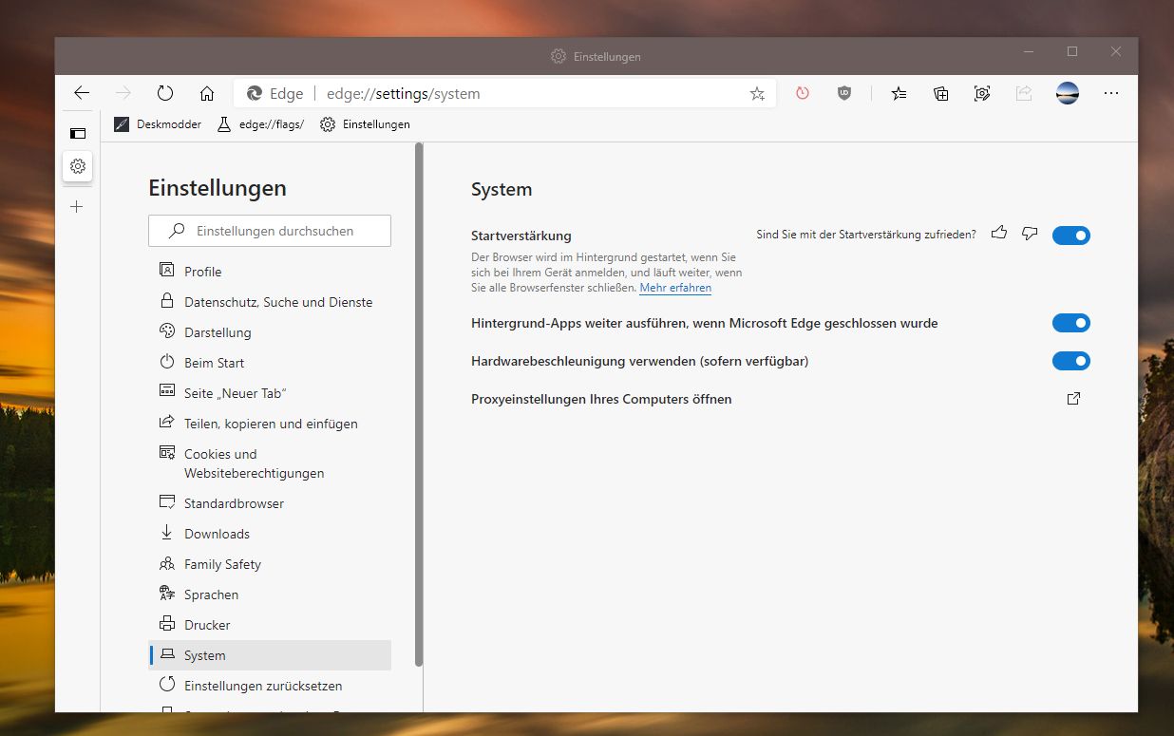Turn off Hardwarebeschleunigung verwenden toggle
Screen dimensions: 1174x736
coord(1071,361)
